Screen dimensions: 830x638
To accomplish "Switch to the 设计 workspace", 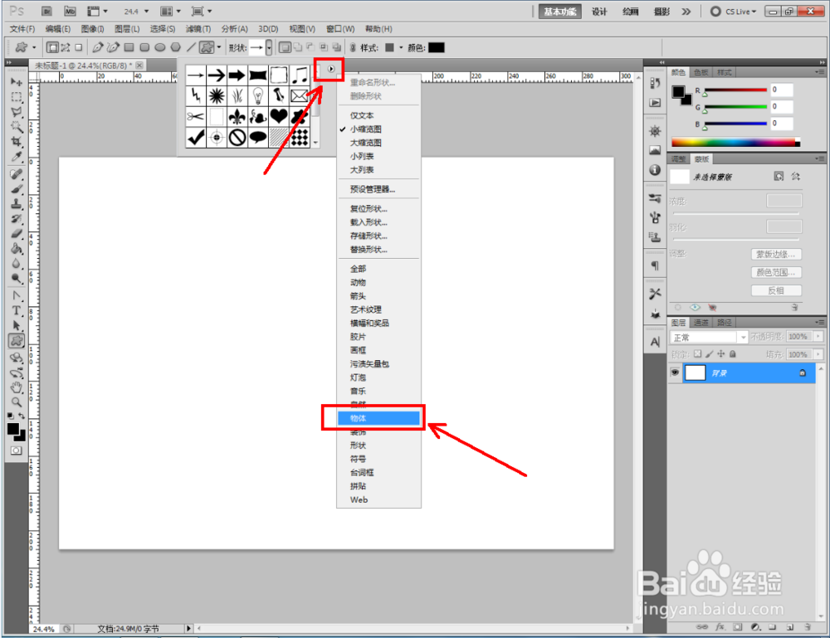I will click(x=599, y=12).
